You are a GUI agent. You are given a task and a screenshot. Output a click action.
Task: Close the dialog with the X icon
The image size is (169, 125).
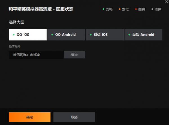click(x=167, y=2)
